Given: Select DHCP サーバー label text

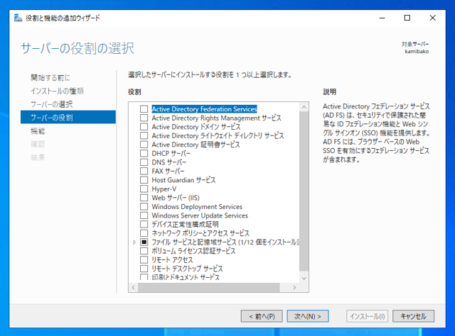Looking at the screenshot, I should pyautogui.click(x=171, y=153).
